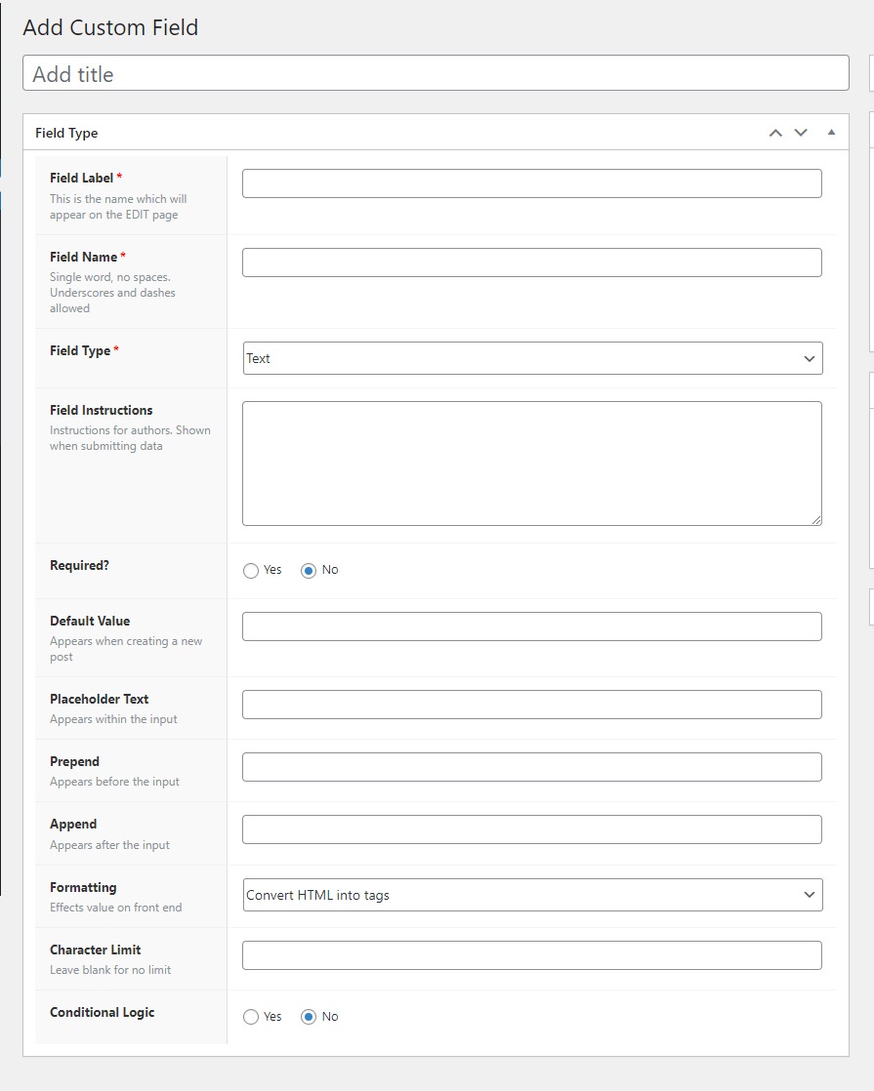Click the Field Type panel header title

coord(66,133)
